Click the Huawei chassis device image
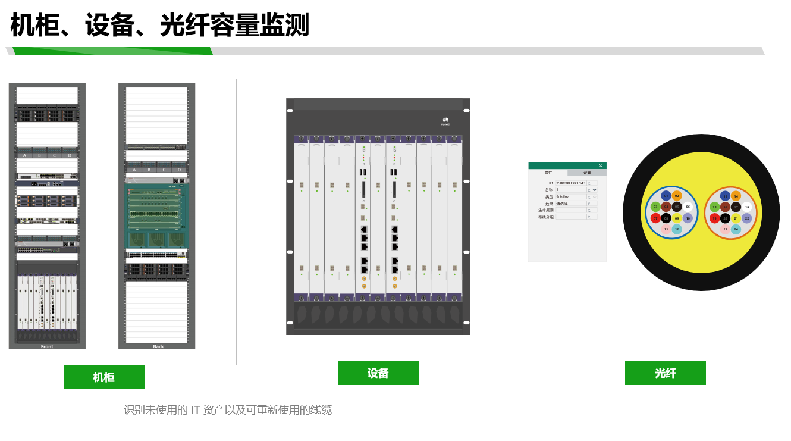 (x=378, y=217)
